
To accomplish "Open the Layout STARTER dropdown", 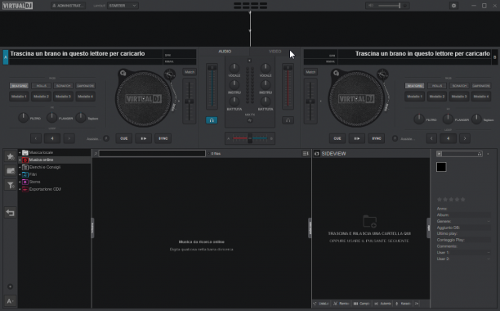I will (x=123, y=6).
